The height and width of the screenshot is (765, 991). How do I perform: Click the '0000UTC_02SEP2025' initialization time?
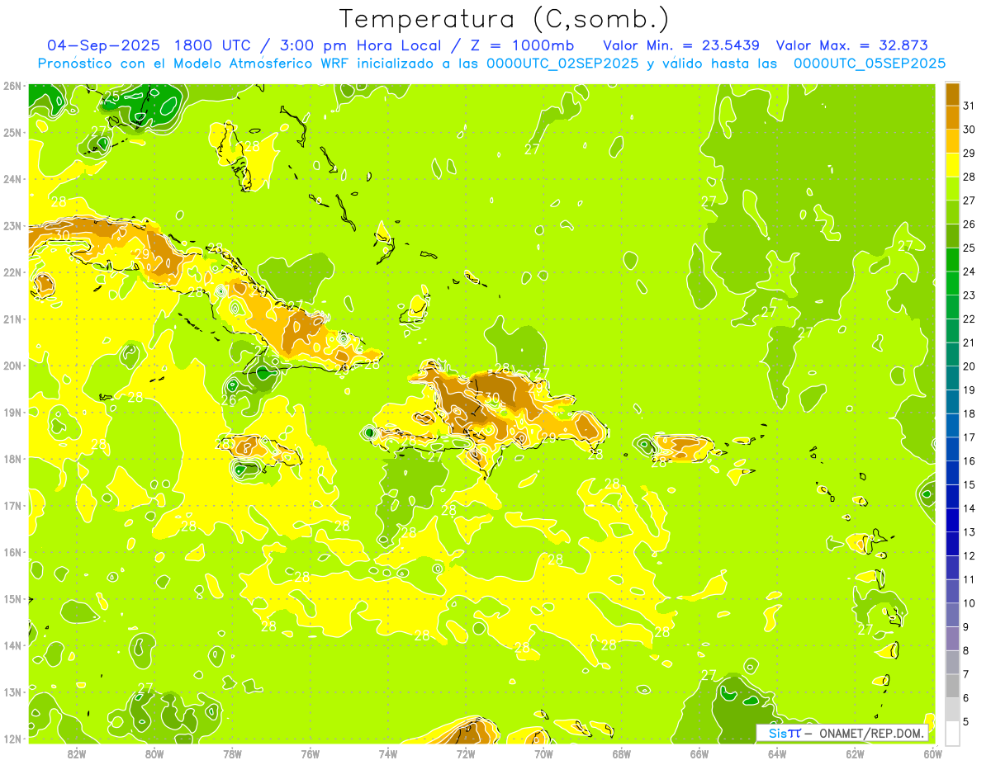(x=562, y=64)
